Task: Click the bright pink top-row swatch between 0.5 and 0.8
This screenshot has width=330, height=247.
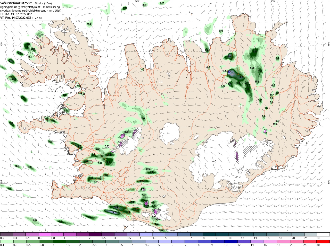Action: pos(44,234)
